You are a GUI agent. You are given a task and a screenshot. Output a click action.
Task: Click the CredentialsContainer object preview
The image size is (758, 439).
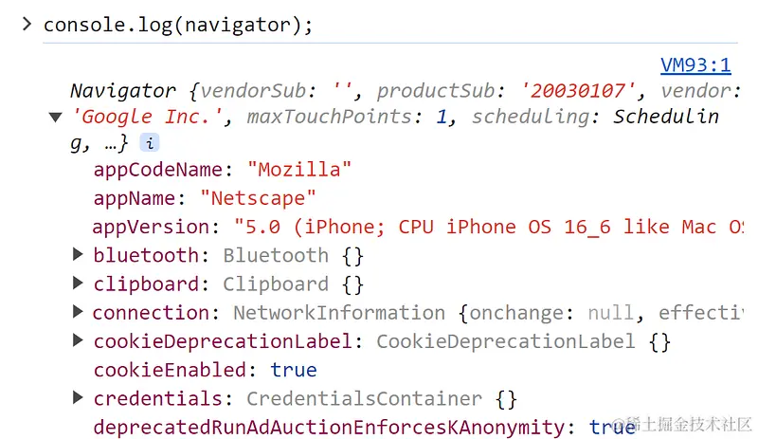382,399
